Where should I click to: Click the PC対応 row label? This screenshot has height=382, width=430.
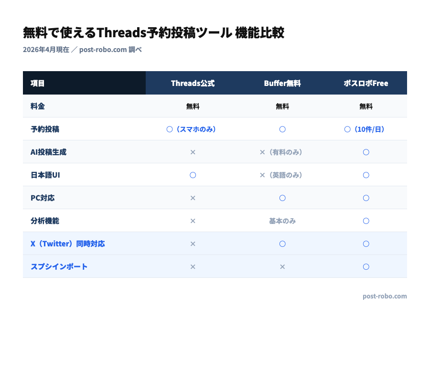tap(43, 198)
